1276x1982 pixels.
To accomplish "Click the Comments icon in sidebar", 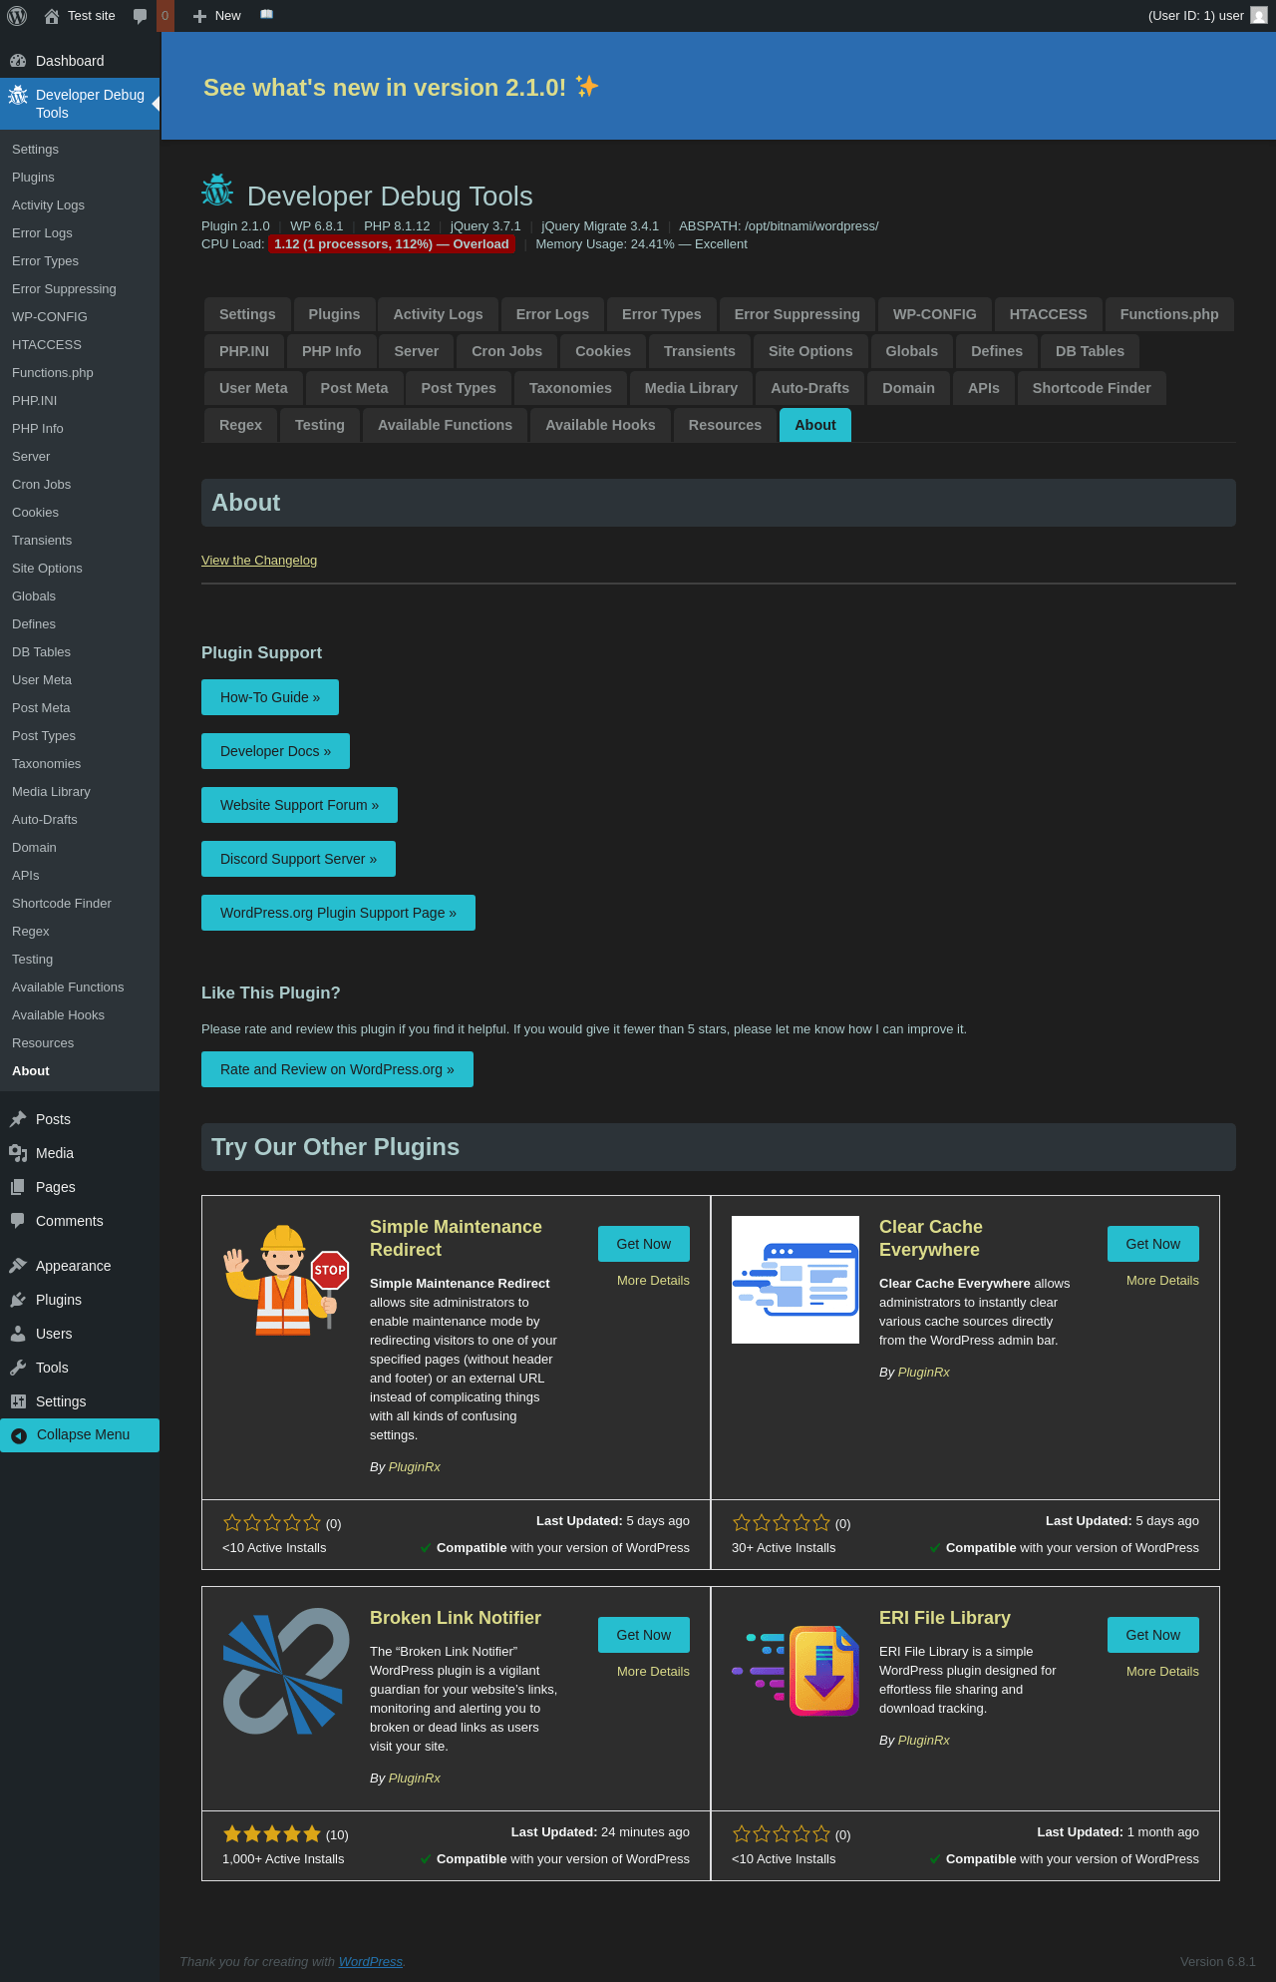I will (18, 1221).
